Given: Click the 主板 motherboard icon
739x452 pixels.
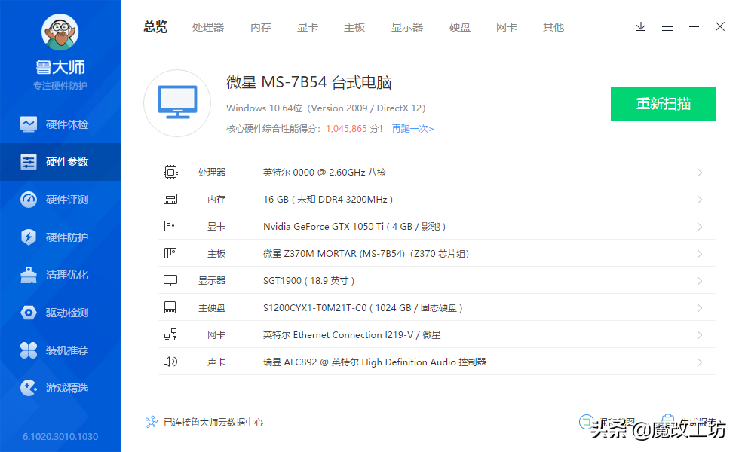Looking at the screenshot, I should [170, 253].
